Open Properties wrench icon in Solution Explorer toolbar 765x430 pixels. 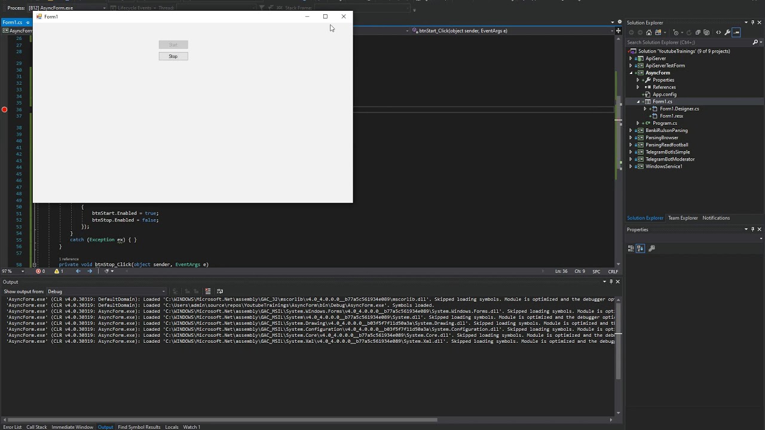pos(727,32)
